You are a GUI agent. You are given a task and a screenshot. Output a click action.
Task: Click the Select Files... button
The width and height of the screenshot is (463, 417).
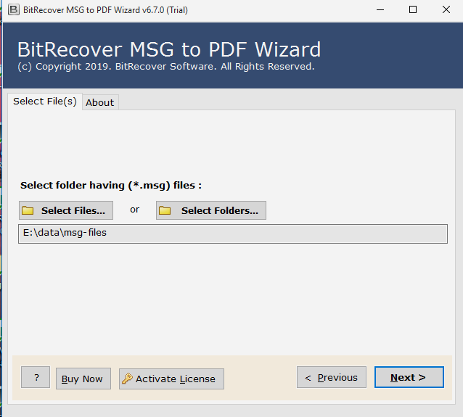coord(66,210)
